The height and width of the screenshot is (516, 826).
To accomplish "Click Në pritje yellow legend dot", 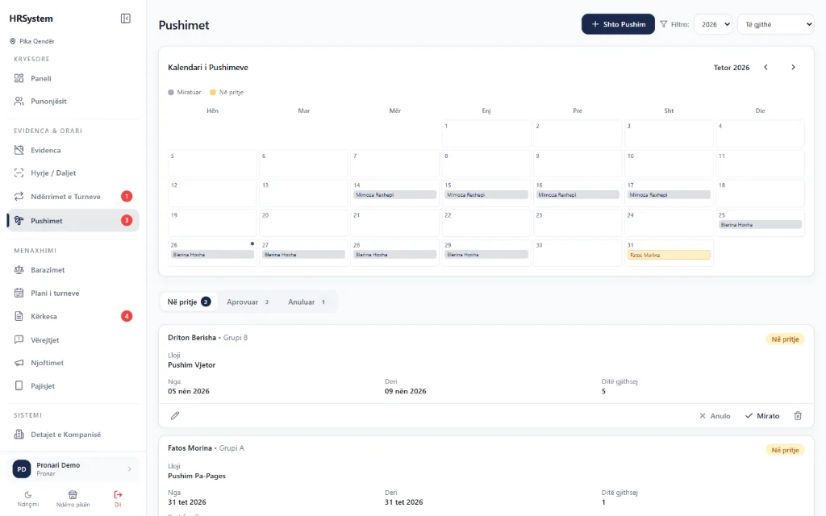I will point(213,92).
